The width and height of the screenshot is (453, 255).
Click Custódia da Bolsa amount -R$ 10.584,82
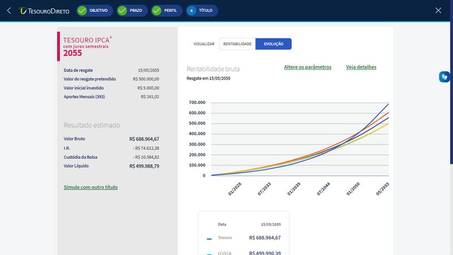[x=146, y=158]
